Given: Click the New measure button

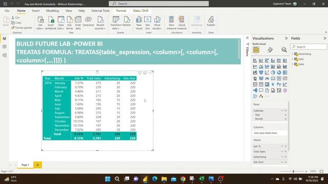Looking at the screenshot, I should tap(171, 23).
